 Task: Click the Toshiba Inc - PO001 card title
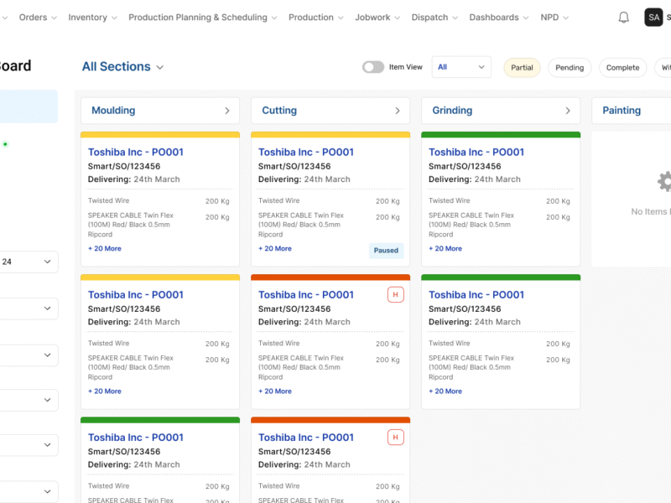click(x=135, y=152)
